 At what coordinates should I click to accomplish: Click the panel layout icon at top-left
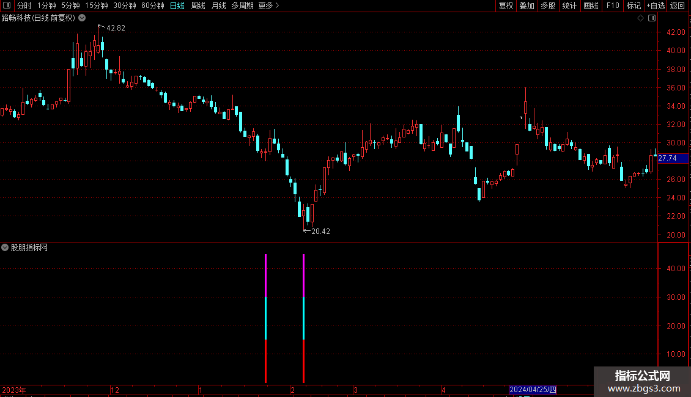click(x=7, y=5)
